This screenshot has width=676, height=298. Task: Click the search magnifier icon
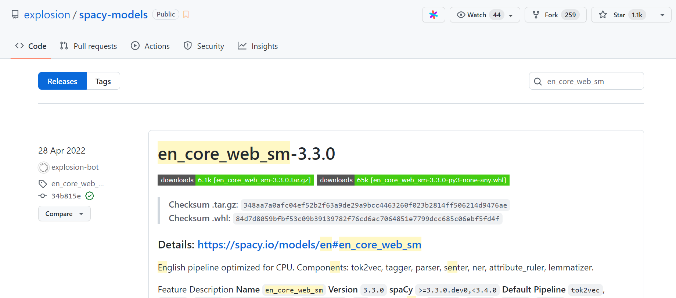pos(538,81)
